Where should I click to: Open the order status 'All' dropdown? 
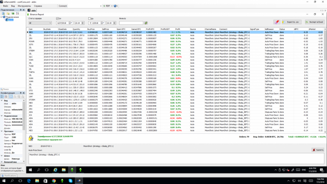click(x=40, y=23)
